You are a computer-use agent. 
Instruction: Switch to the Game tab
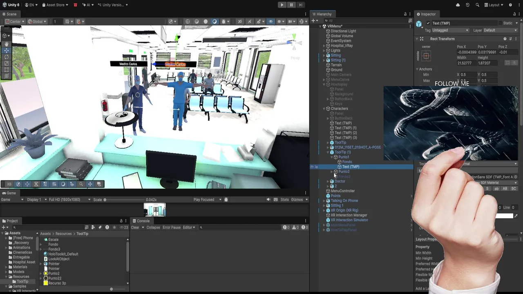coord(9,193)
